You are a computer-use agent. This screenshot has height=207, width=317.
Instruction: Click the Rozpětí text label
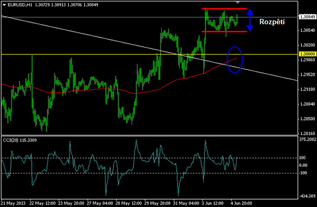272,22
